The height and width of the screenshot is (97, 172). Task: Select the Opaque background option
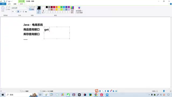click(32, 7)
